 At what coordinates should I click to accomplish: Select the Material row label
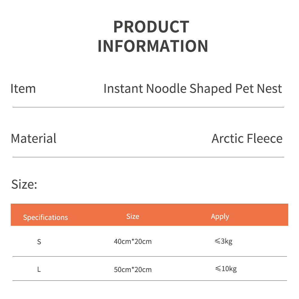[33, 139]
